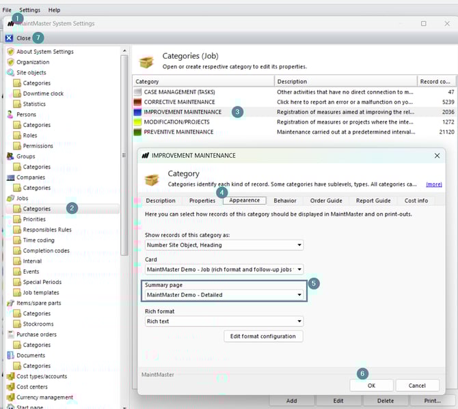
Task: Select Job templates in the Jobs tree
Action: coord(40,292)
